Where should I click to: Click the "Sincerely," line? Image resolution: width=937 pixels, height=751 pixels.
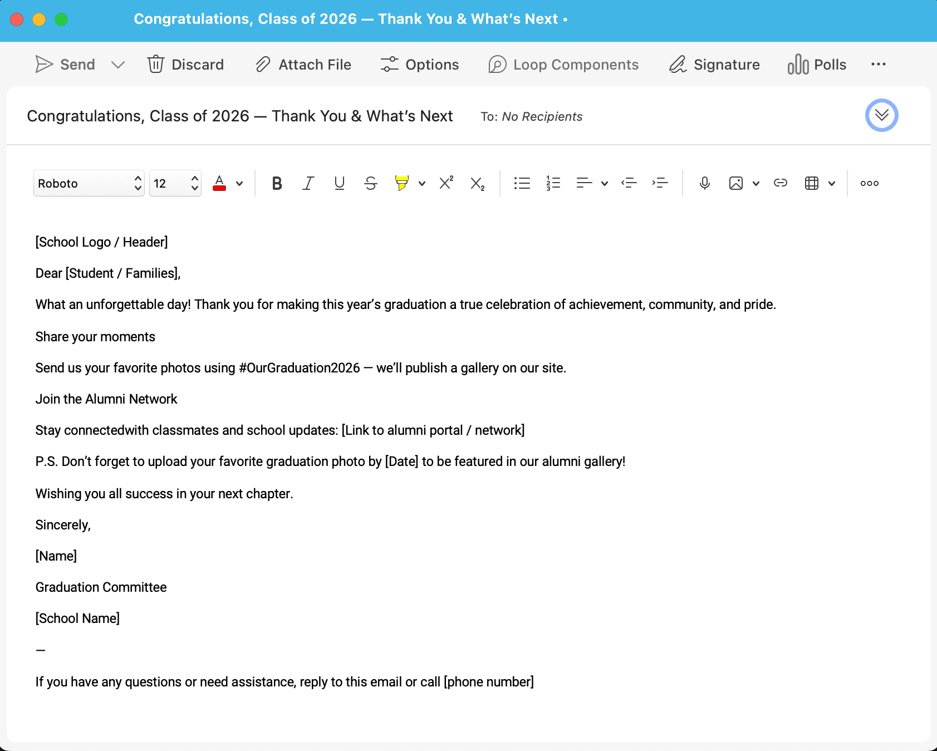[63, 525]
